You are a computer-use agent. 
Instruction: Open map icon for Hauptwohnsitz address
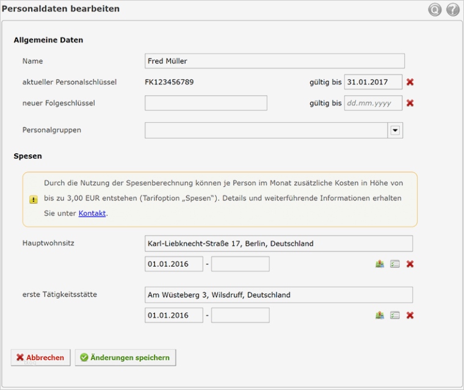[380, 264]
